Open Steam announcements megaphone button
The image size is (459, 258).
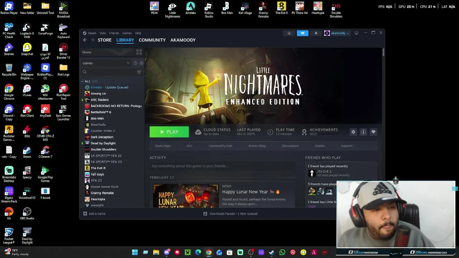coord(303,33)
